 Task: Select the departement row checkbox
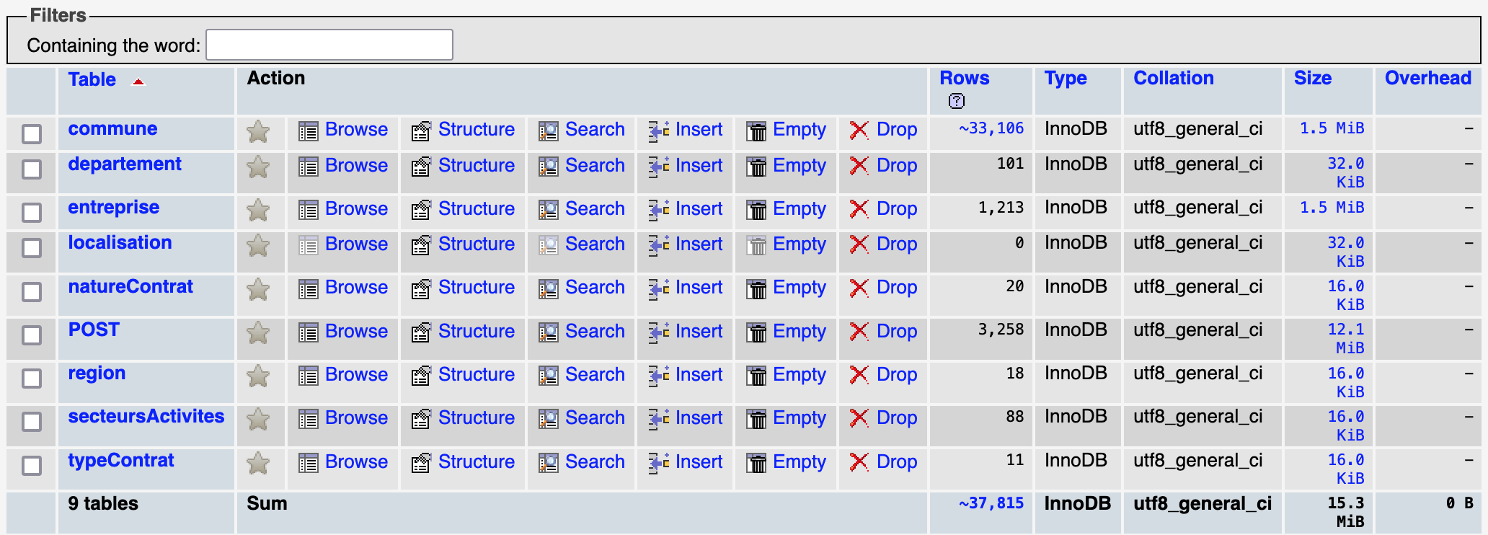pyautogui.click(x=32, y=169)
